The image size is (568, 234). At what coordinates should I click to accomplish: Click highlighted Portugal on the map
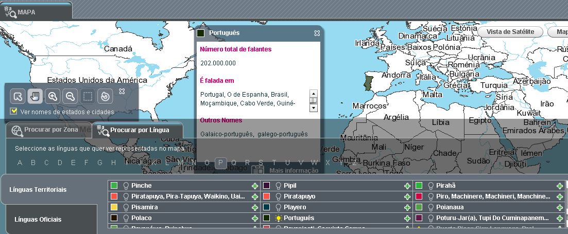[369, 83]
